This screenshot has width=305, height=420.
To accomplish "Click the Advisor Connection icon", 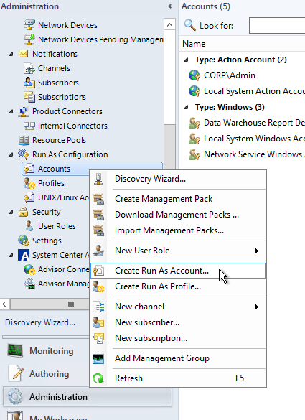I will coord(29,269).
